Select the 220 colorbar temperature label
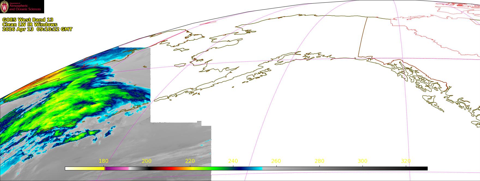 (190, 161)
